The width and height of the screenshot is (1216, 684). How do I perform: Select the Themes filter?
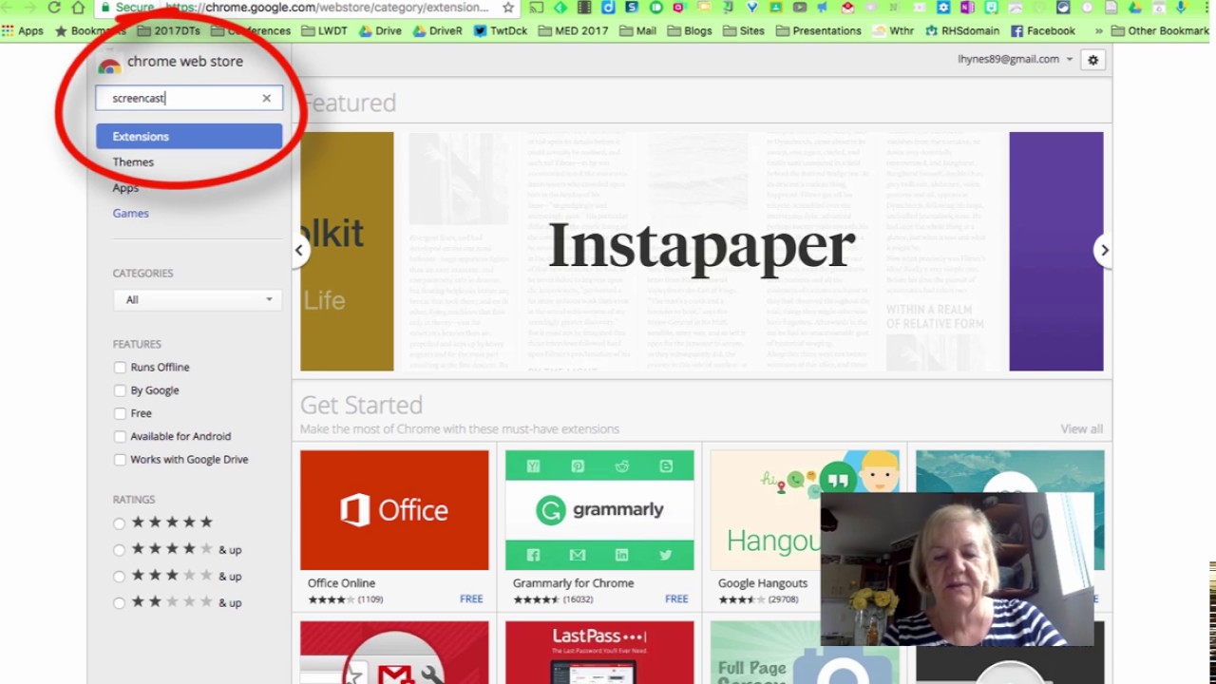point(133,162)
